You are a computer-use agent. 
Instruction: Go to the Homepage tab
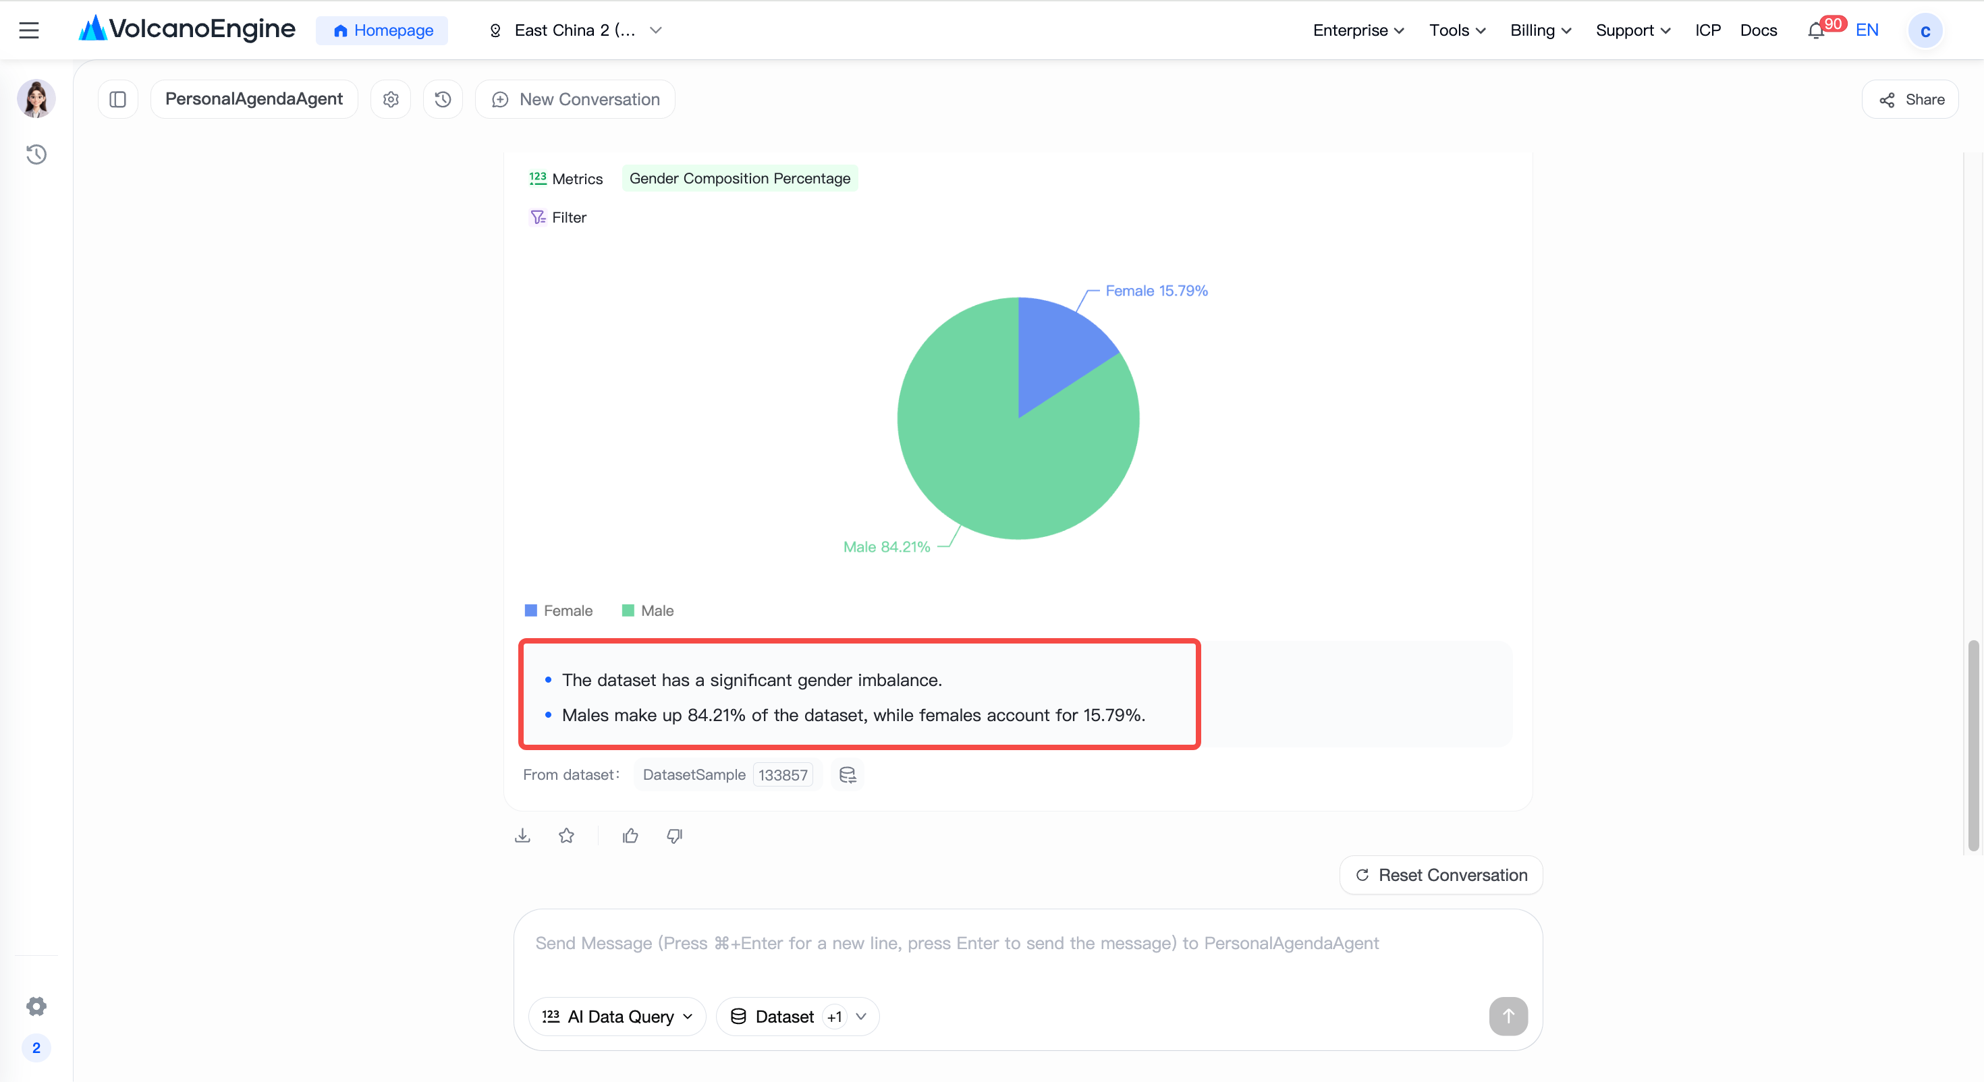pos(382,30)
